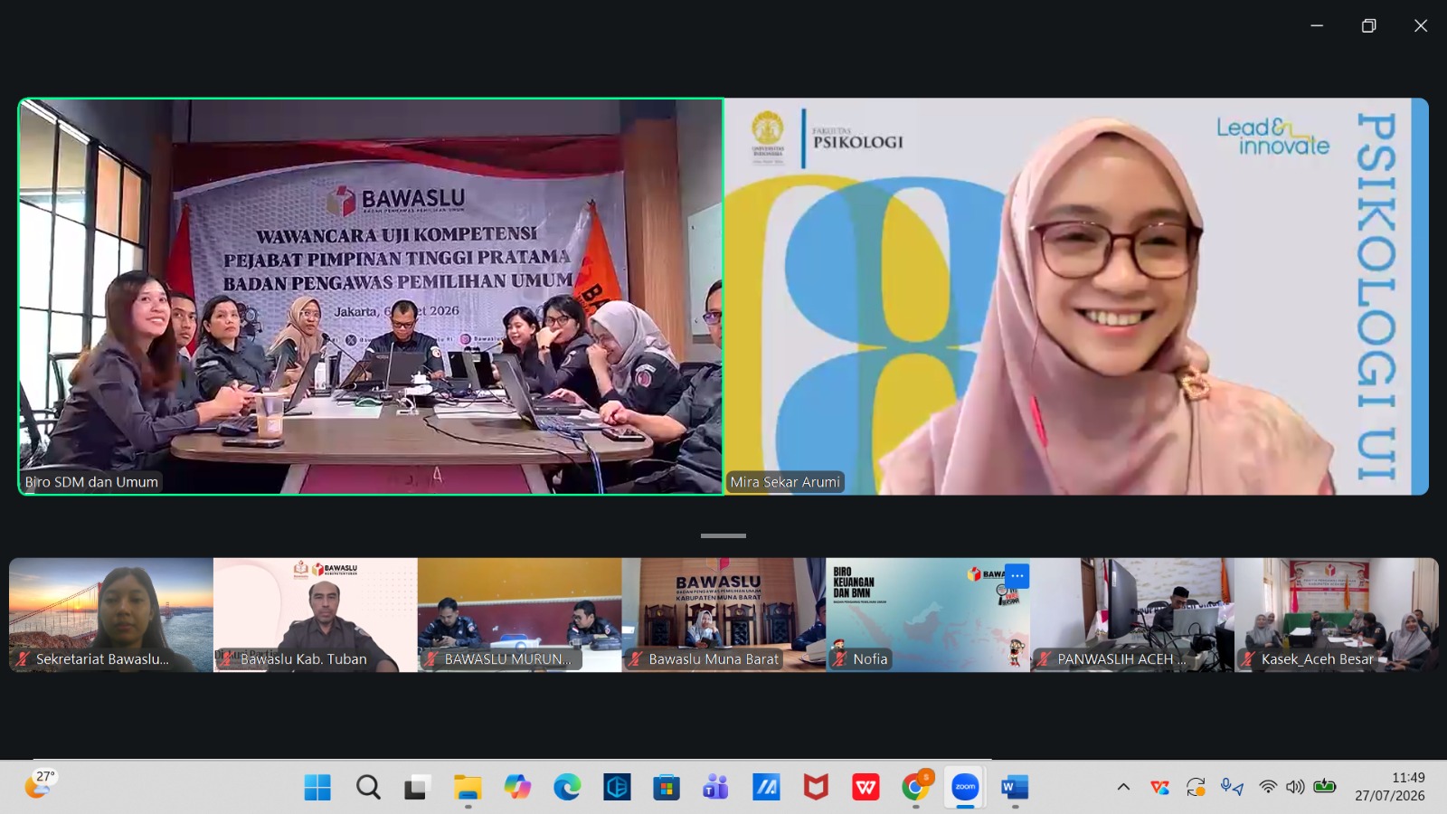Screen dimensions: 1447x814
Task: Check battery status in system tray
Action: 1325,787
